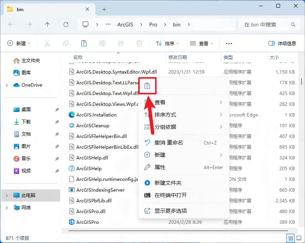Click ArcGIS in the breadcrumb path
The height and width of the screenshot is (243, 305).
(125, 25)
